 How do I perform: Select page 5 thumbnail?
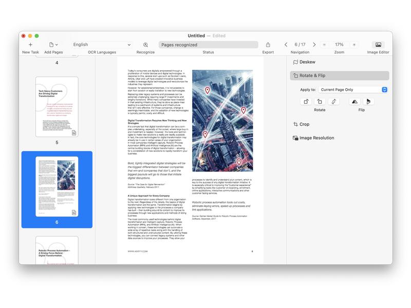coord(57,107)
